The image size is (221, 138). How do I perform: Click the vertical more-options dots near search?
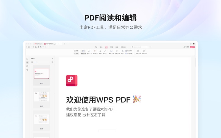pos(151,47)
